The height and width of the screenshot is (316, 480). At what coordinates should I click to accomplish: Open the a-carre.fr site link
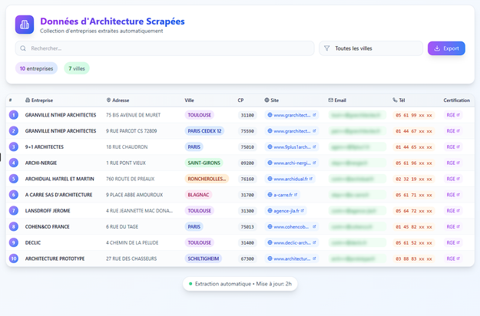283,195
